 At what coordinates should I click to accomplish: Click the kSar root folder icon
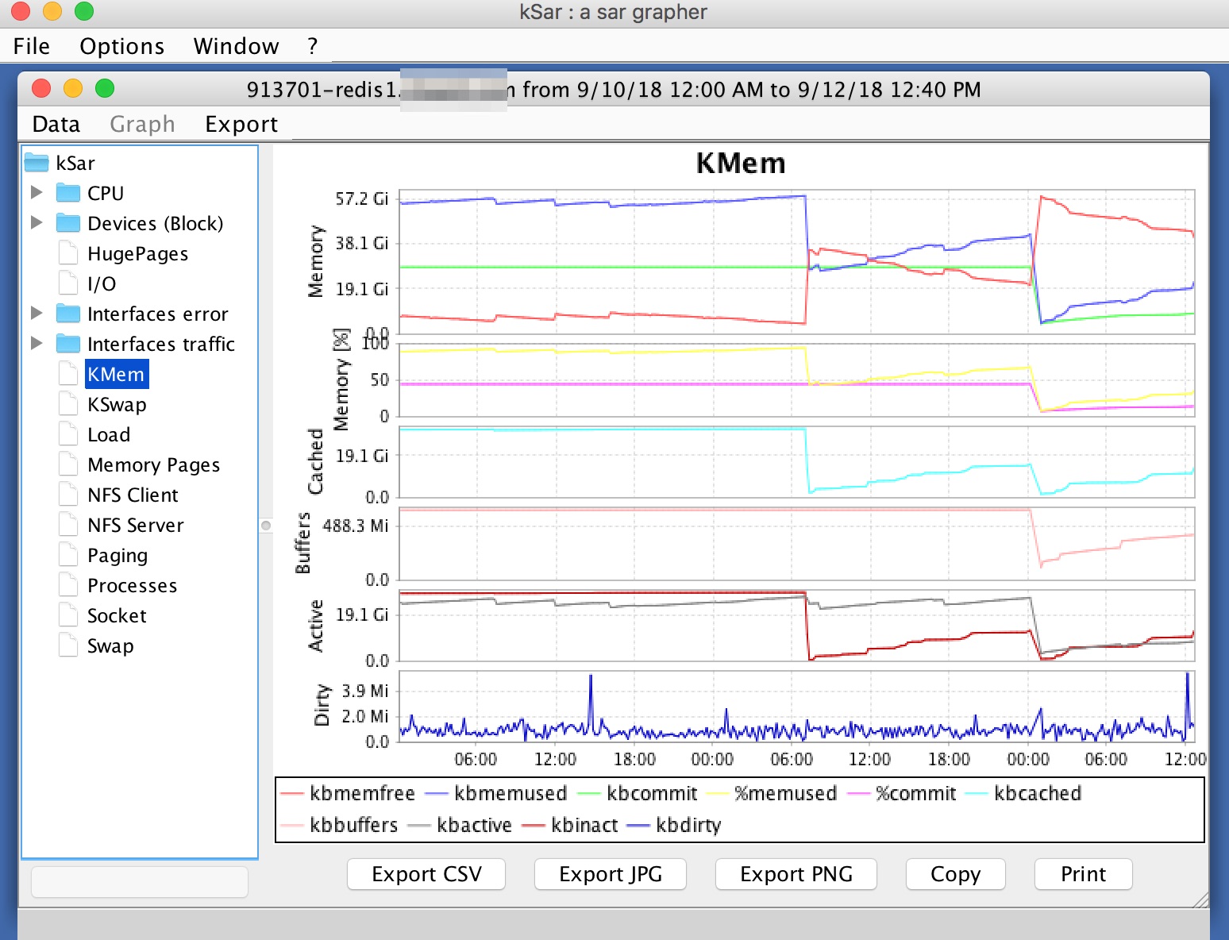coord(37,163)
